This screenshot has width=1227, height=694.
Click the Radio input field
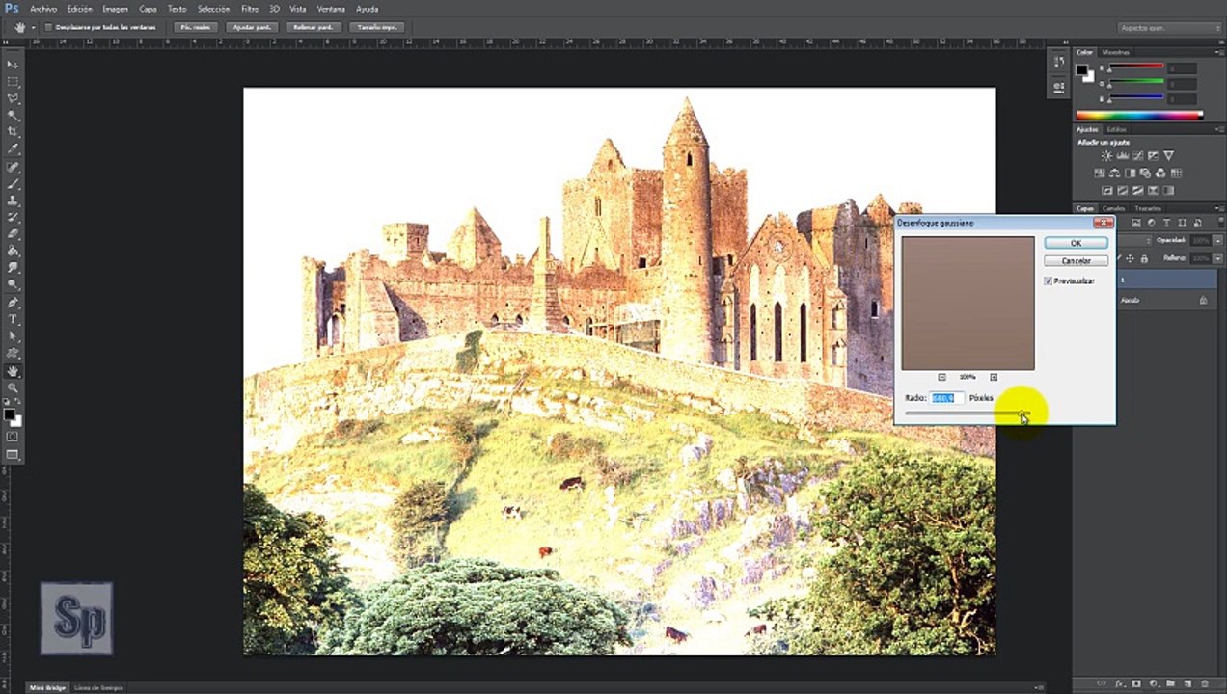[945, 397]
